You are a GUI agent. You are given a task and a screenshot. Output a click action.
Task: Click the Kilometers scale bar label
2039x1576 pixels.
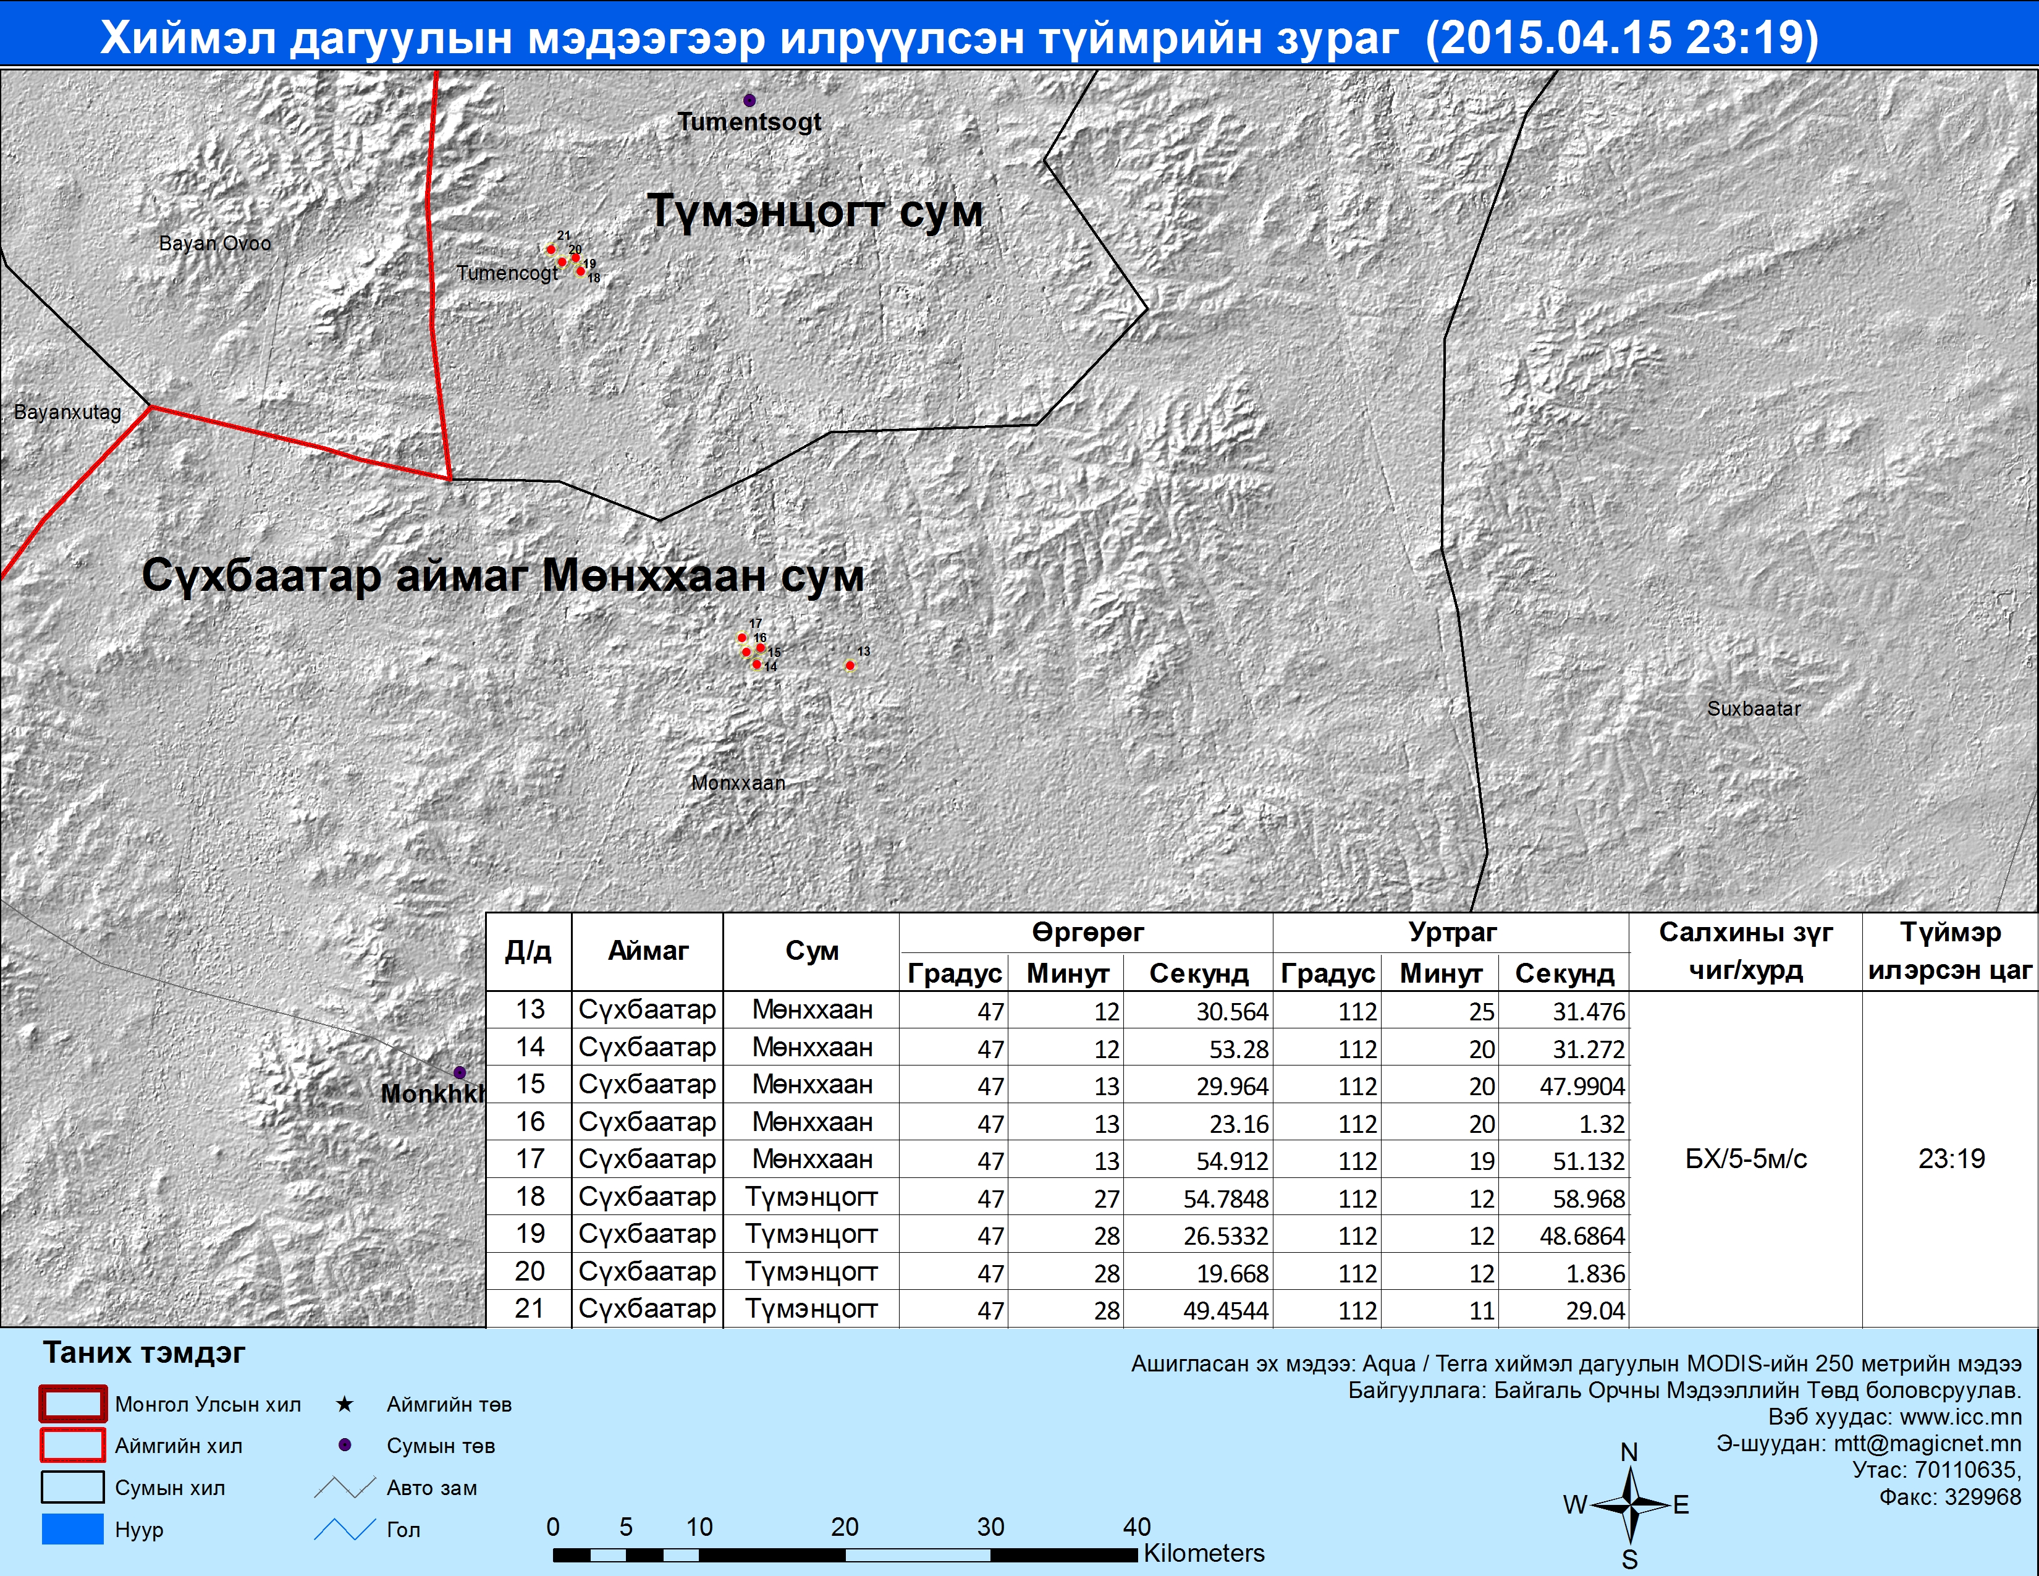pyautogui.click(x=1204, y=1553)
